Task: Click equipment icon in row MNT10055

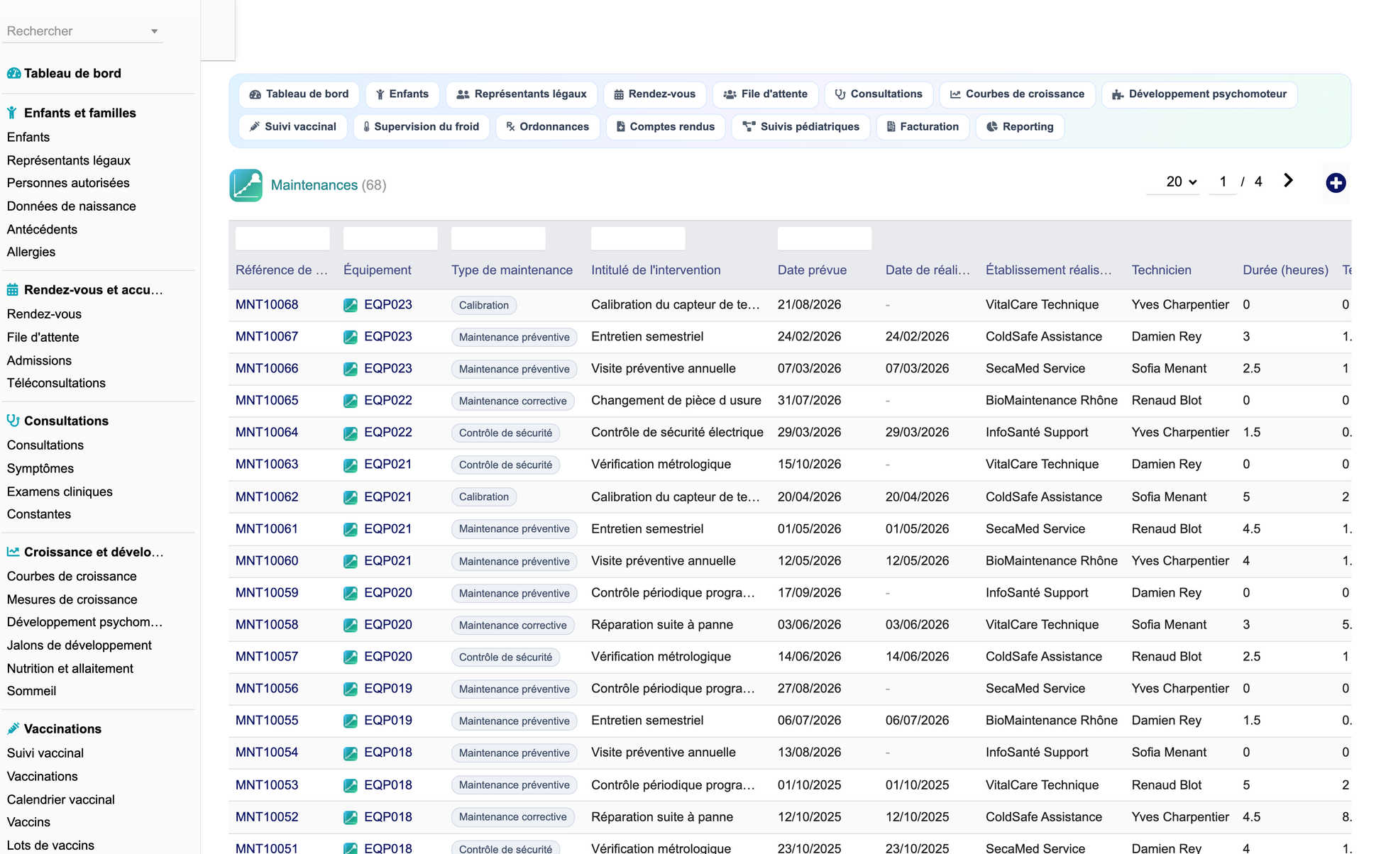Action: click(x=351, y=721)
